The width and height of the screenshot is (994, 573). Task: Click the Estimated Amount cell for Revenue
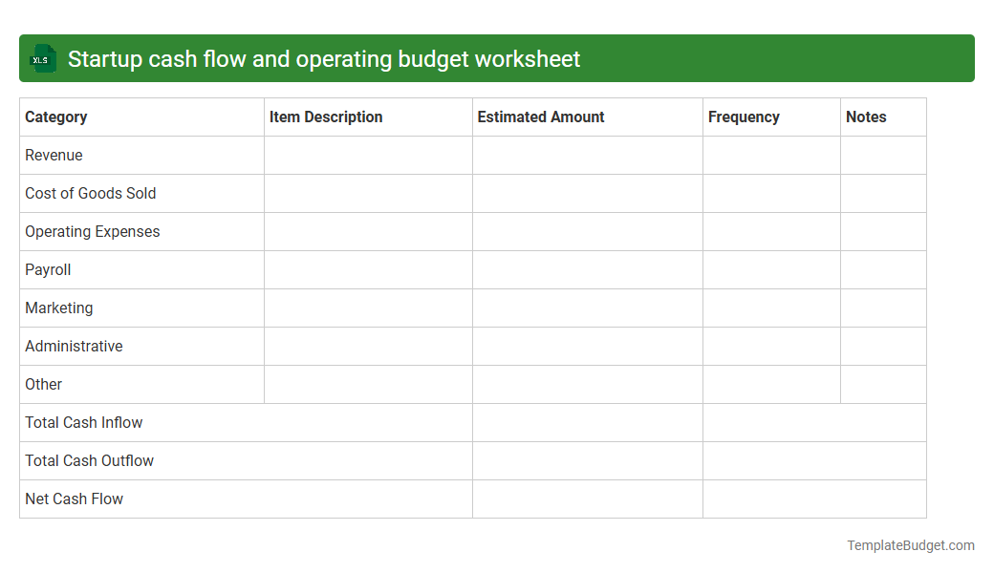[x=586, y=155]
